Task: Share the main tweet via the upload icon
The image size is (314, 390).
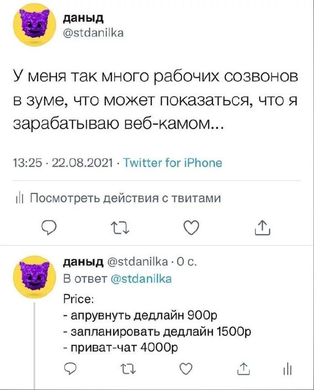Action: coord(263,227)
